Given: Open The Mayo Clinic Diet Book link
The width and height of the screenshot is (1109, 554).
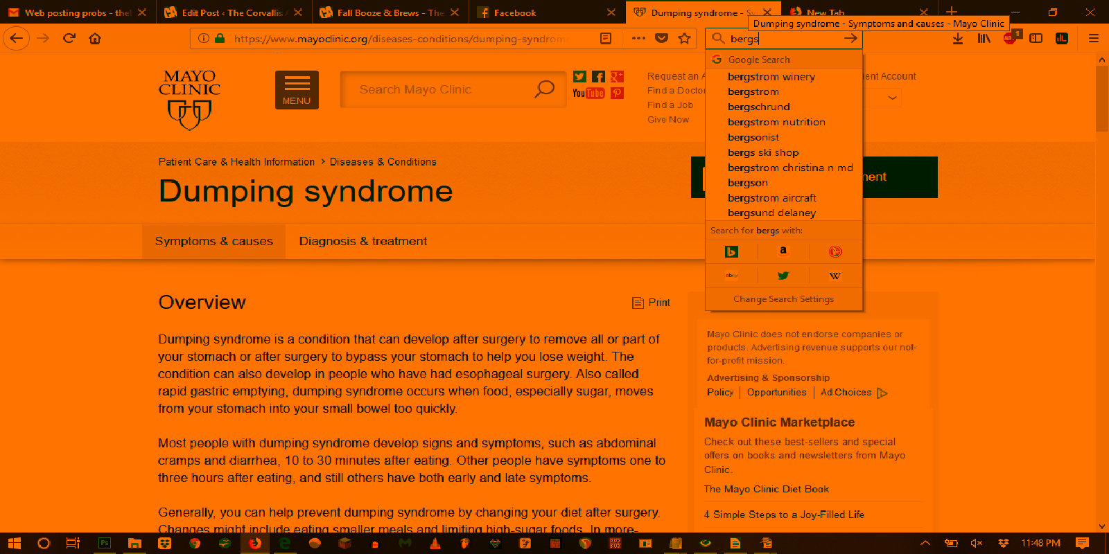Looking at the screenshot, I should point(767,489).
